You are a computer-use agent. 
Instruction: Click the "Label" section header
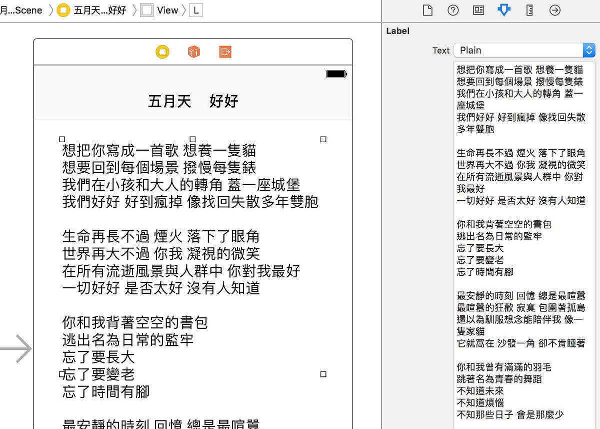point(397,31)
